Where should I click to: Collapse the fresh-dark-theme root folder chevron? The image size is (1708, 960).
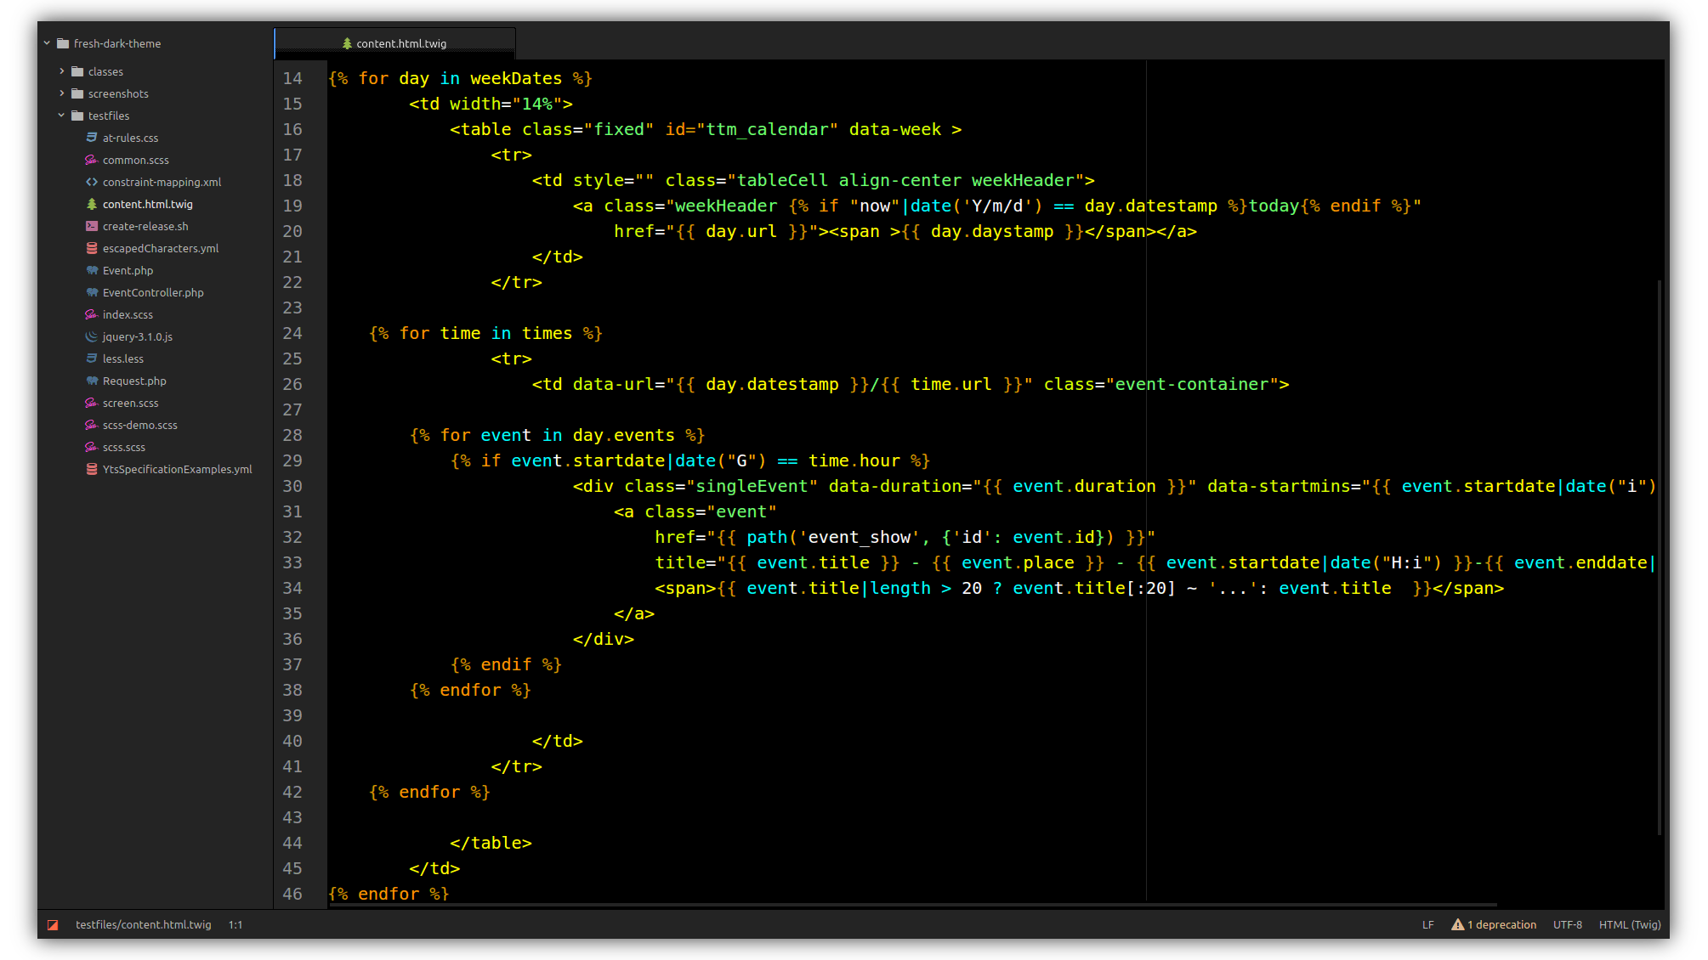(x=47, y=43)
